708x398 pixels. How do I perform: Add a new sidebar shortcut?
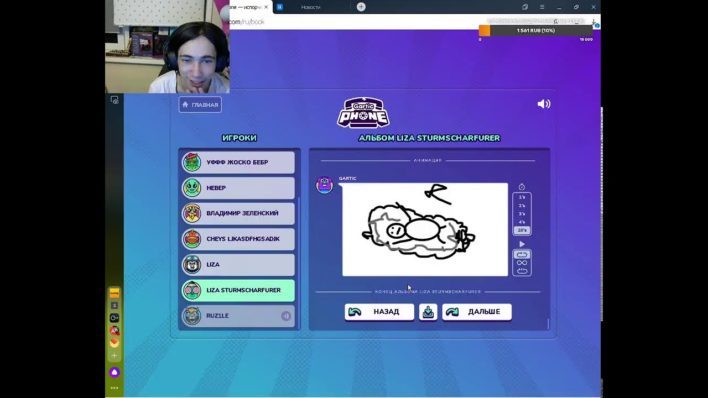tap(114, 355)
